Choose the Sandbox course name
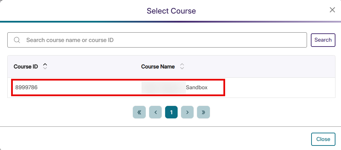The image size is (341, 150). click(197, 87)
